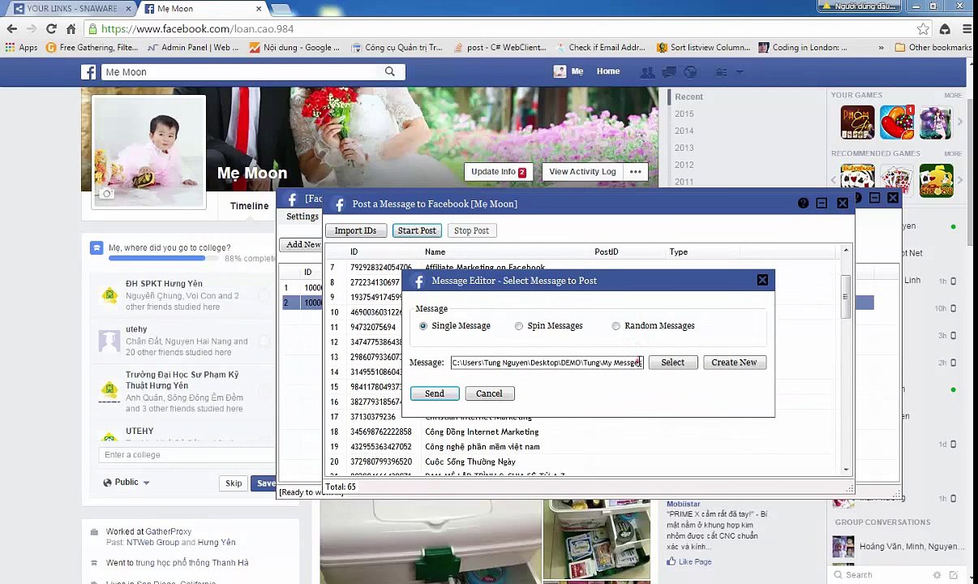This screenshot has height=584, width=978.
Task: Click the bookmark star icon in address bar
Action: coord(923,28)
